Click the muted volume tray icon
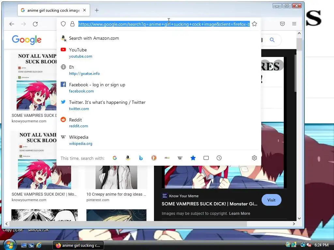 (309, 245)
